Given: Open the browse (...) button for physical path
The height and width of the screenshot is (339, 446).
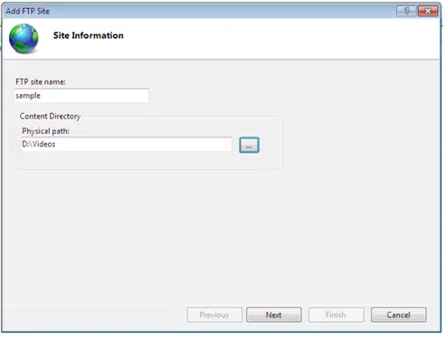Looking at the screenshot, I should pos(249,145).
